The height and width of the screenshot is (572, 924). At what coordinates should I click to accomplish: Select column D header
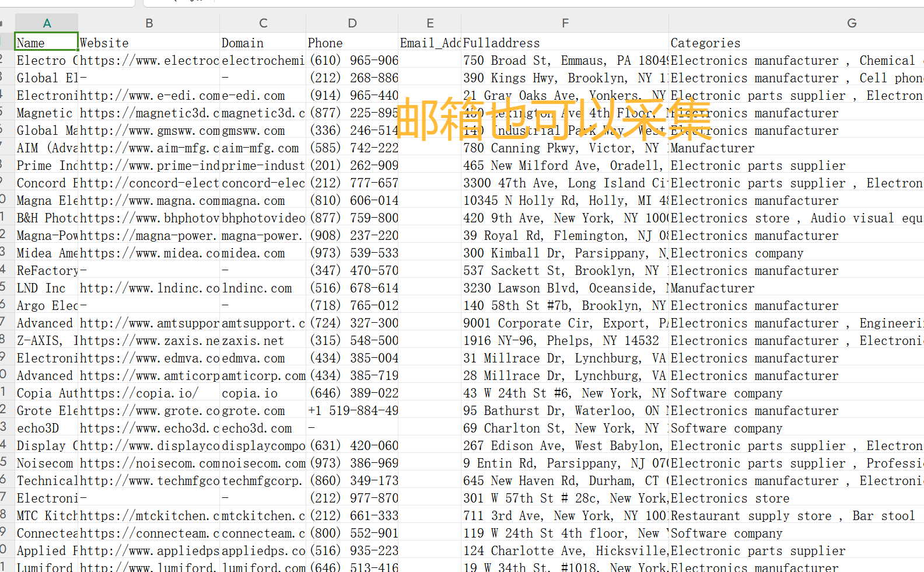click(352, 23)
